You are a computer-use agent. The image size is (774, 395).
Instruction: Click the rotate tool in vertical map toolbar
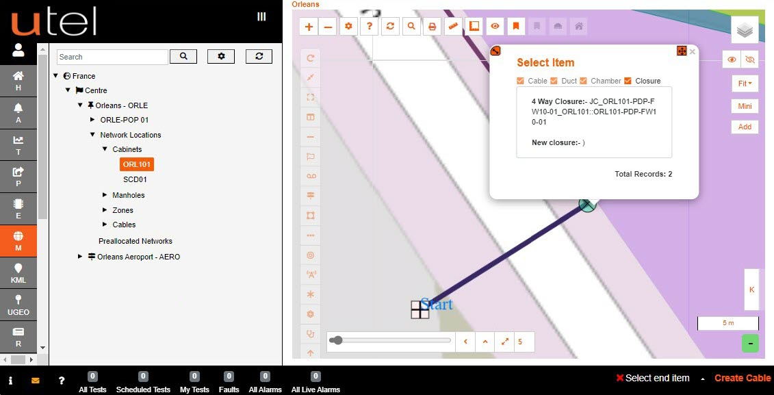(x=311, y=58)
